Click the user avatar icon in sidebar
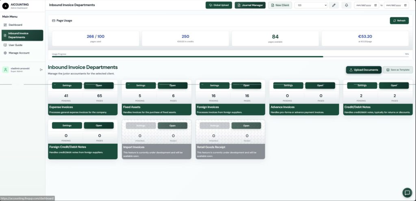Viewport: 416px width, 201px height. pyautogui.click(x=5, y=70)
